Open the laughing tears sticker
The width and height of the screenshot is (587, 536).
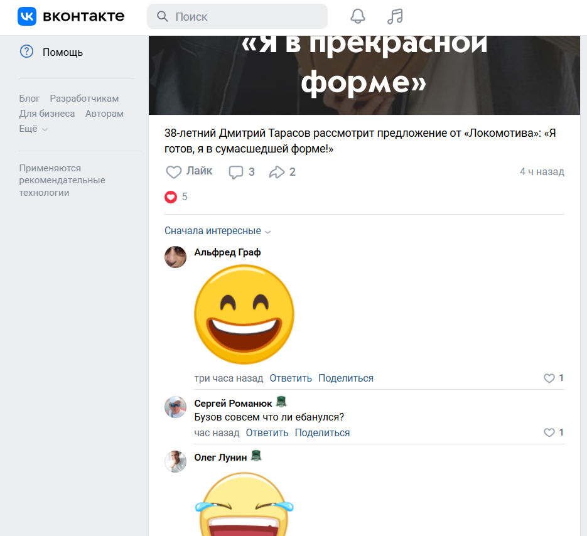244,504
